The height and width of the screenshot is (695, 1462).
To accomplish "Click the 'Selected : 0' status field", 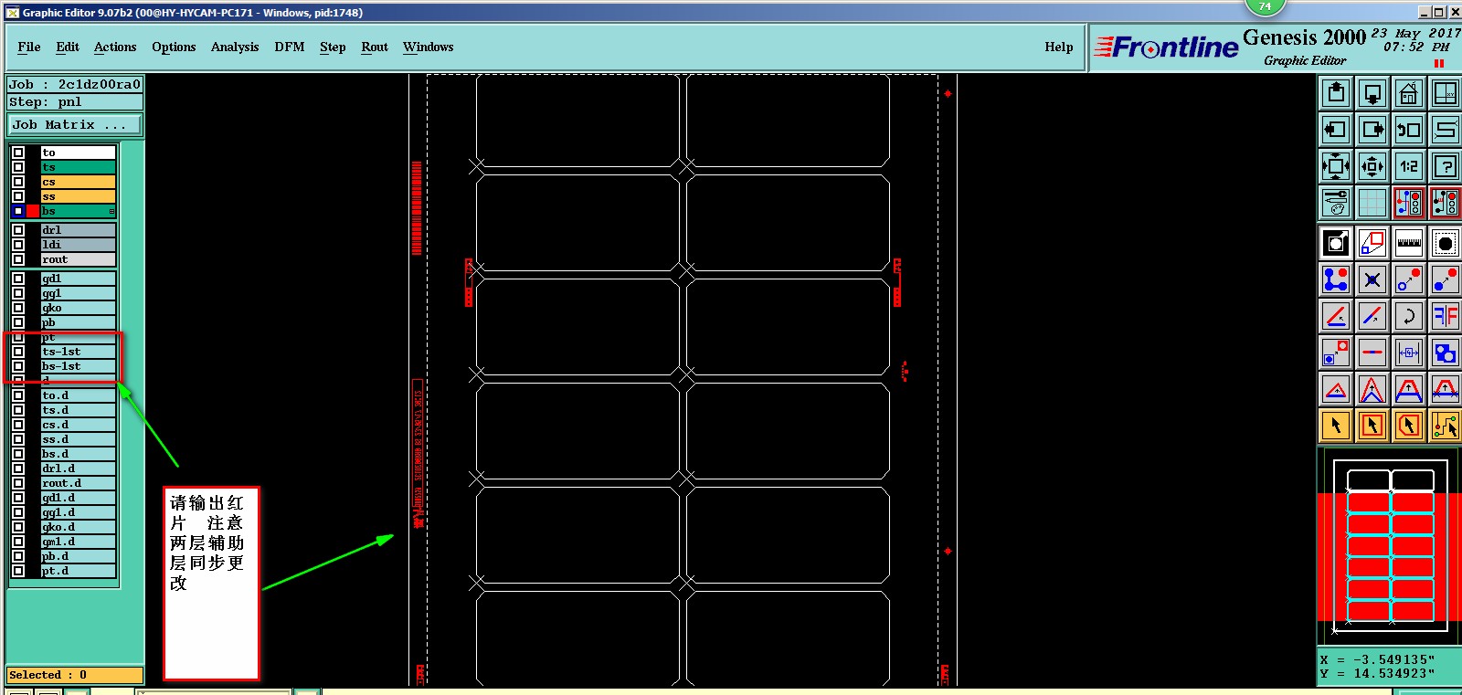I will 75,675.
